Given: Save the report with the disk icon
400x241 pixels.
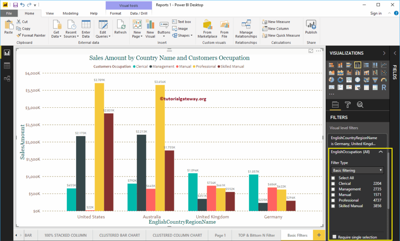Looking at the screenshot, I should 15,5.
